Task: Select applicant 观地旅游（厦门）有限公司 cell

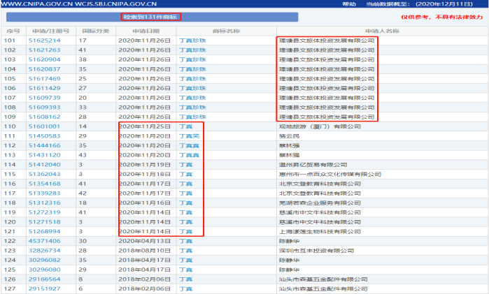Action: point(319,126)
